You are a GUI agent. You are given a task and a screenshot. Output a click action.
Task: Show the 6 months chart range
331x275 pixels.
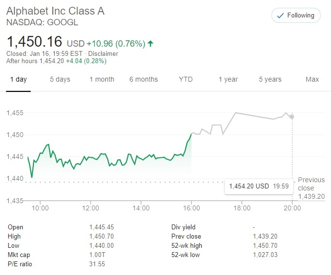(x=143, y=79)
